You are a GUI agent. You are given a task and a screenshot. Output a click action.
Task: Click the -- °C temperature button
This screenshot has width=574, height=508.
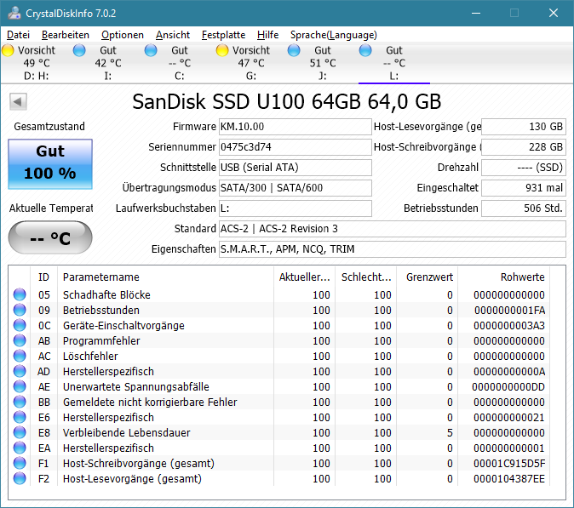tap(50, 237)
